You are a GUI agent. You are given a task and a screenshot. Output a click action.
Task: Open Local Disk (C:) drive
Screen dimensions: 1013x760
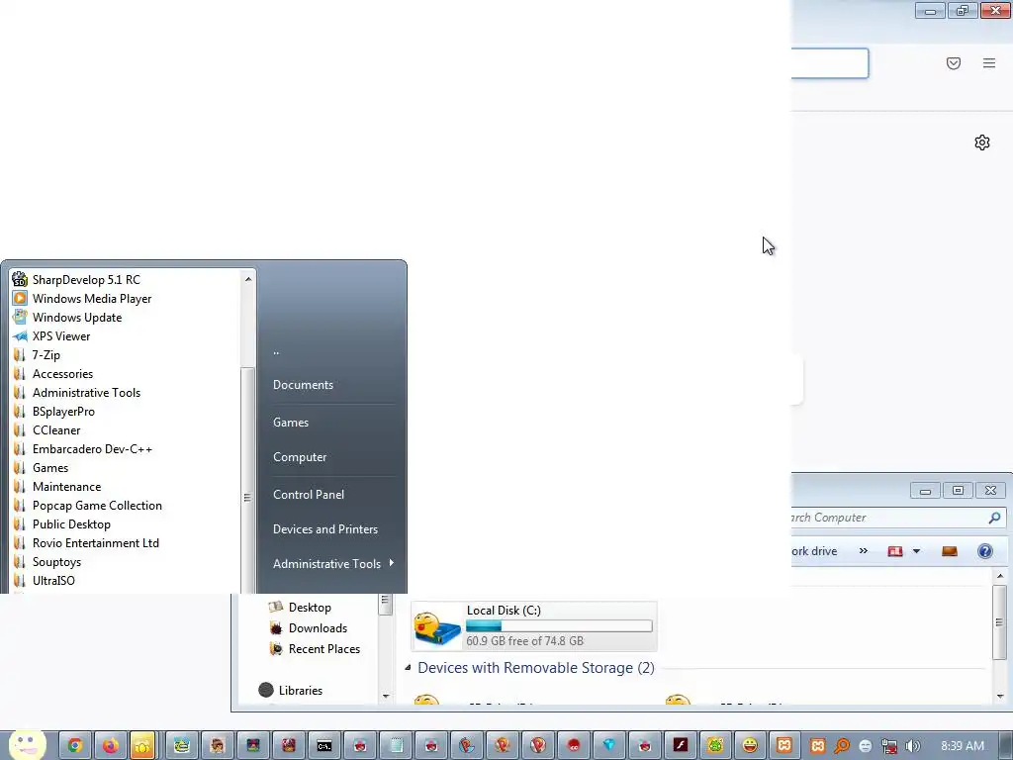533,625
